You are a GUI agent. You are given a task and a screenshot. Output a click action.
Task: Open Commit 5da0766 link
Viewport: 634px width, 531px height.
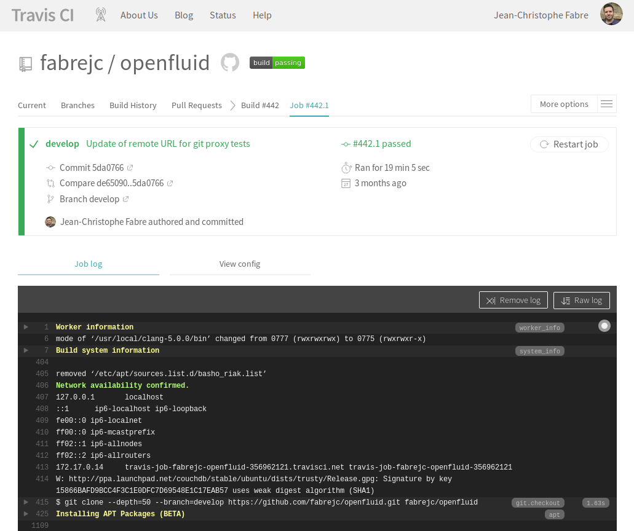click(x=92, y=168)
